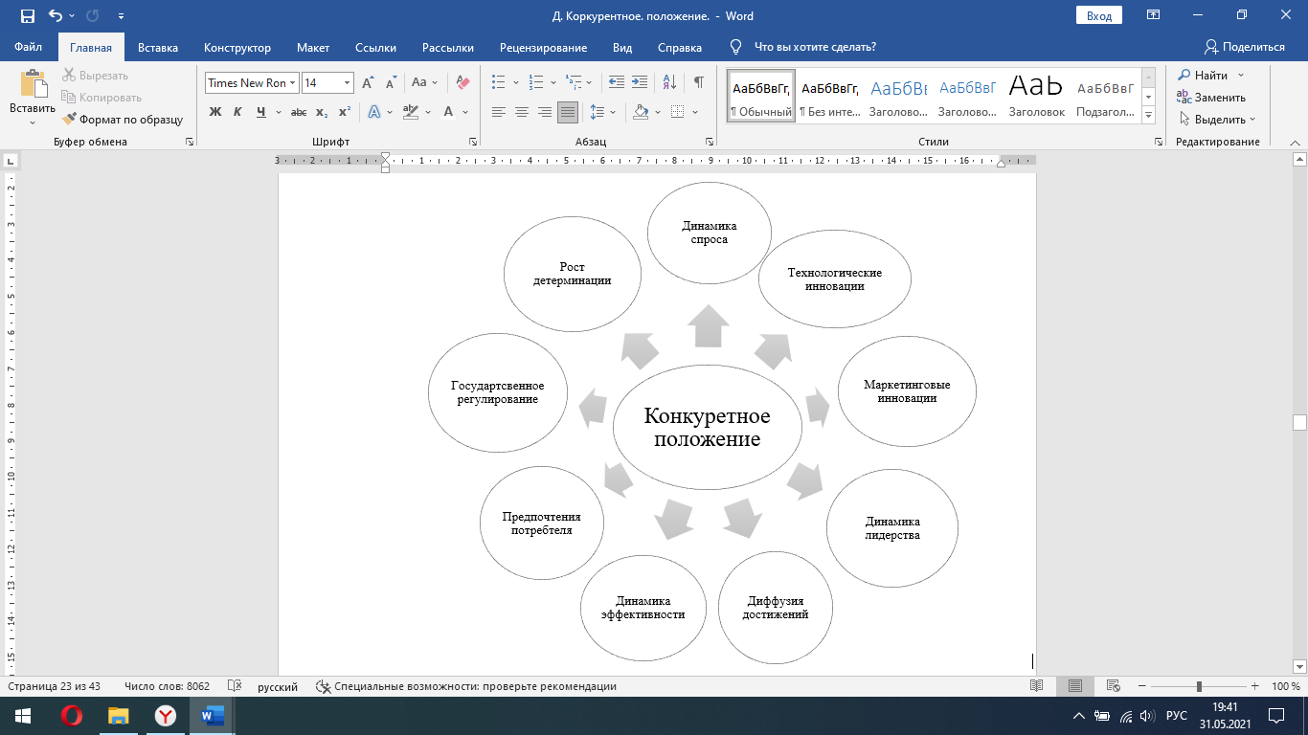Copy selection with Копировать
The height and width of the screenshot is (735, 1308).
[101, 98]
